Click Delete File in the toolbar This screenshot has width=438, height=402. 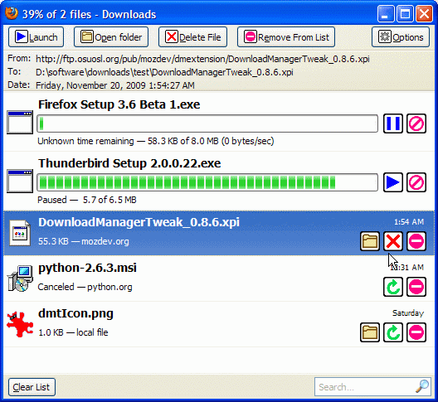[x=192, y=36]
